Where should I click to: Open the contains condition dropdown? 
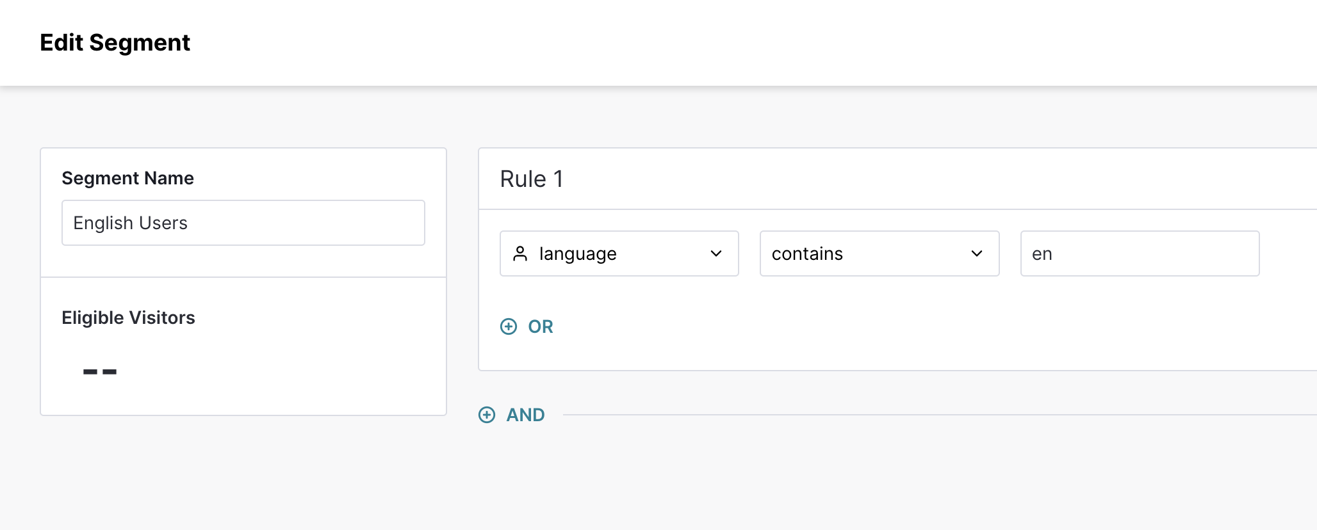click(879, 254)
